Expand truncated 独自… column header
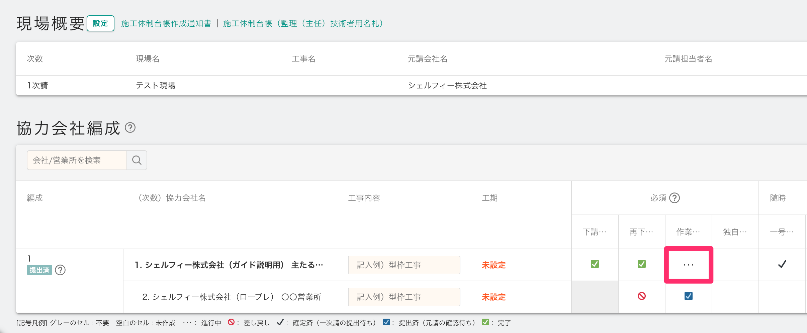Image resolution: width=807 pixels, height=333 pixels. [735, 232]
